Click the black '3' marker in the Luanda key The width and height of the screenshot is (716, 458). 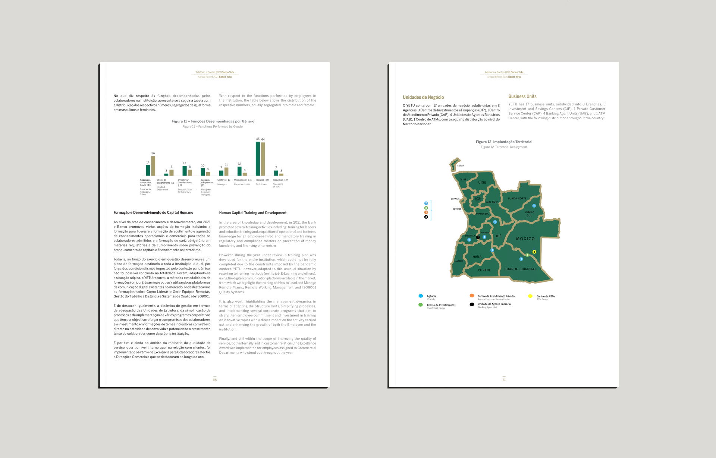coord(426,217)
